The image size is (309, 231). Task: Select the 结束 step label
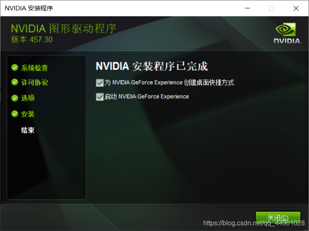click(x=28, y=130)
